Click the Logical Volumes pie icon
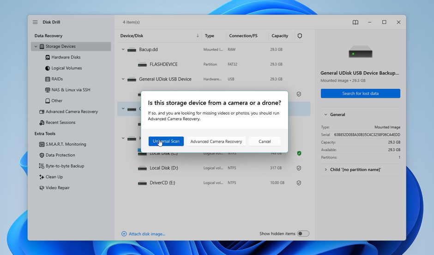This screenshot has height=255, width=434. click(x=48, y=68)
